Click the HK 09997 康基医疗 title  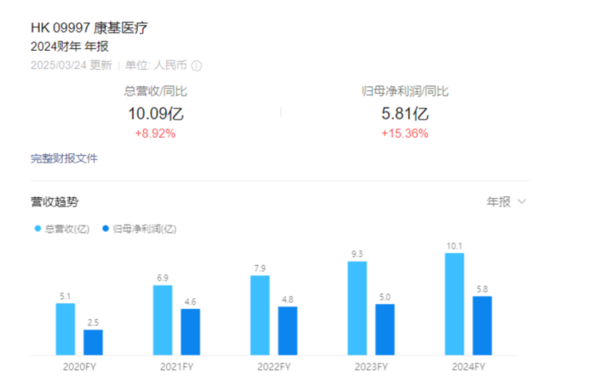[x=90, y=28]
